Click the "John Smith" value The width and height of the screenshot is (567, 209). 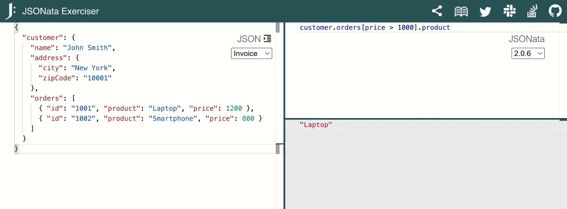87,48
